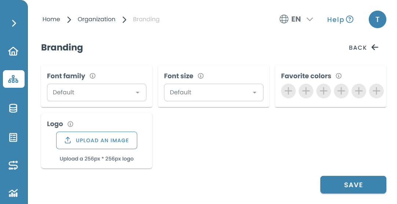The width and height of the screenshot is (397, 204).
Task: Open the home icon in the sidebar
Action: click(x=13, y=51)
